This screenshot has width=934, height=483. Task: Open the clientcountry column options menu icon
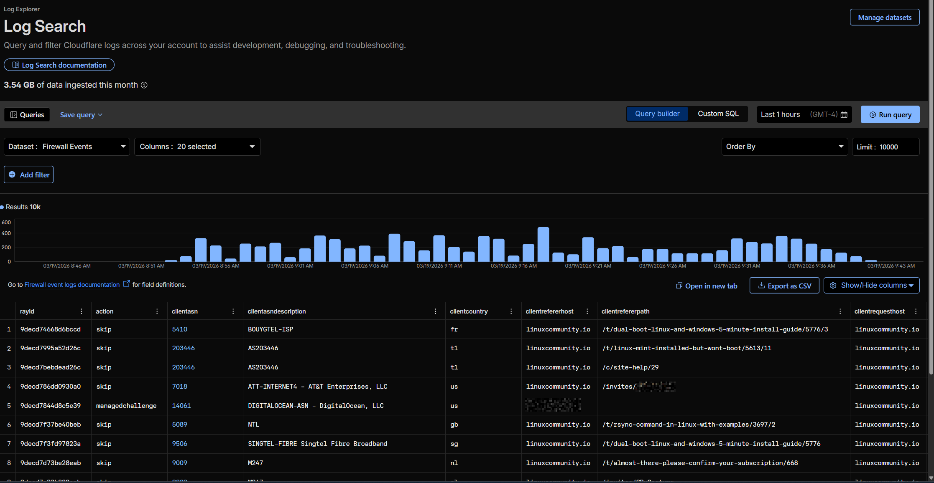pyautogui.click(x=511, y=311)
